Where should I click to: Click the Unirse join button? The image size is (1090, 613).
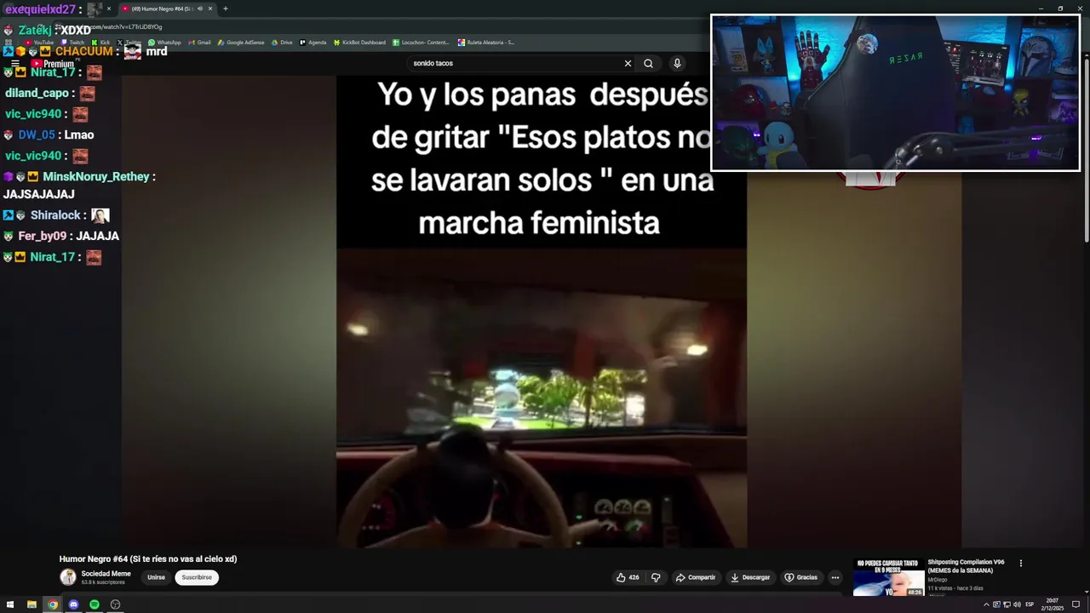click(x=156, y=577)
